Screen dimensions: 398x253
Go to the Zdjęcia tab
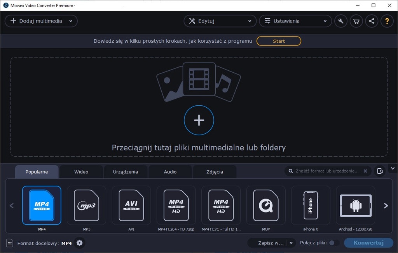(215, 172)
